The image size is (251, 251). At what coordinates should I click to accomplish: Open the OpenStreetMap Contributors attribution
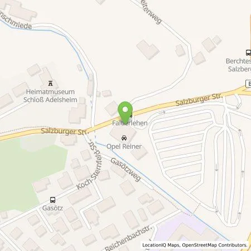click(x=215, y=245)
